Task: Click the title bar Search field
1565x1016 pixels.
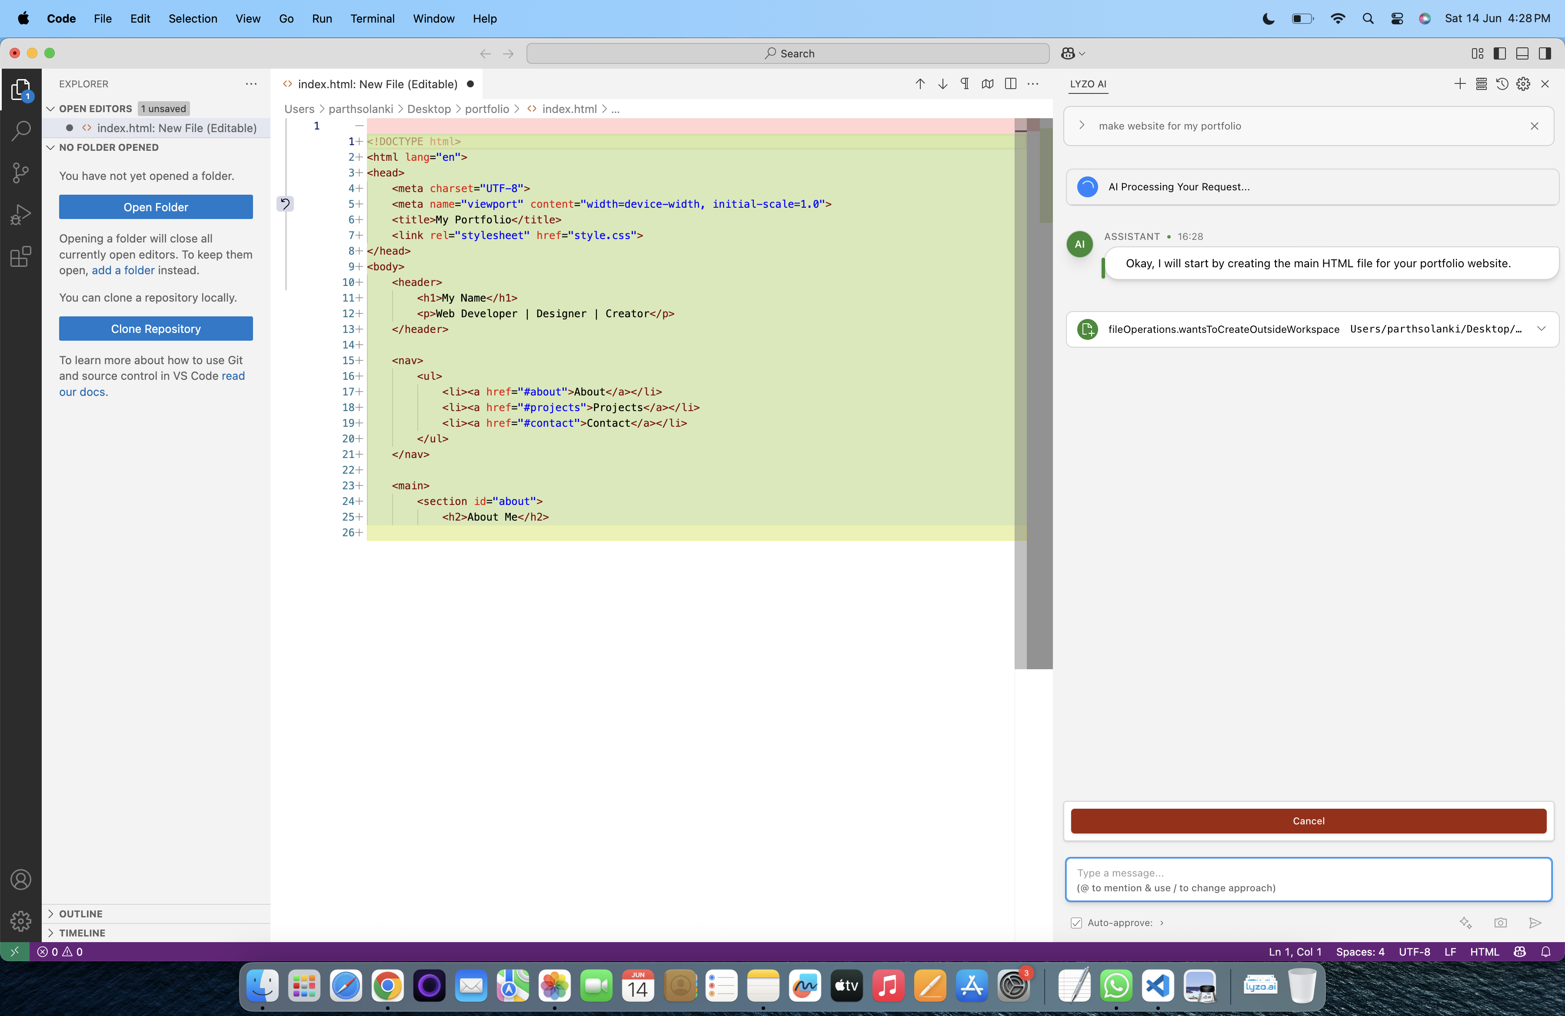Action: 788,53
